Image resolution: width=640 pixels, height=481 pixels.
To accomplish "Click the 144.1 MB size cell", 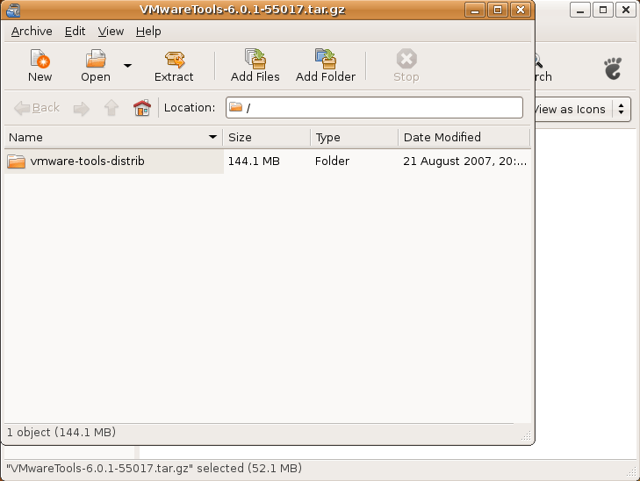I will [254, 162].
